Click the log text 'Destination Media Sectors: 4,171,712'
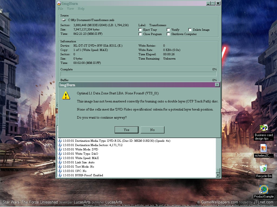This screenshot has height=207, width=277. 99,145
